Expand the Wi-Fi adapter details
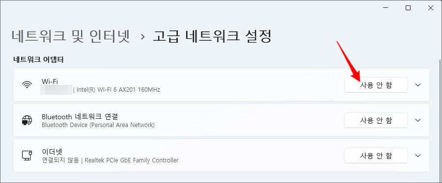 pyautogui.click(x=418, y=85)
